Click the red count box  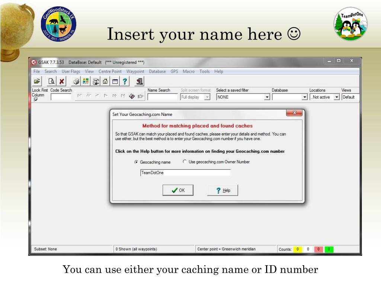pos(318,249)
